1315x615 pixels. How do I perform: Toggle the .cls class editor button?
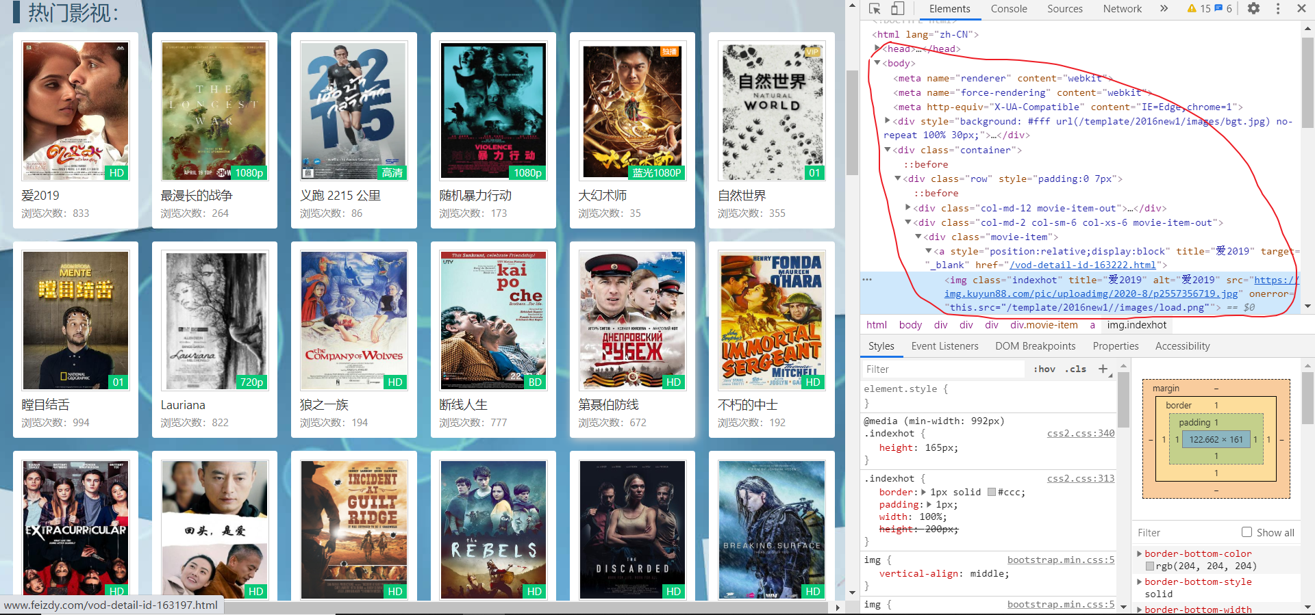[1075, 369]
